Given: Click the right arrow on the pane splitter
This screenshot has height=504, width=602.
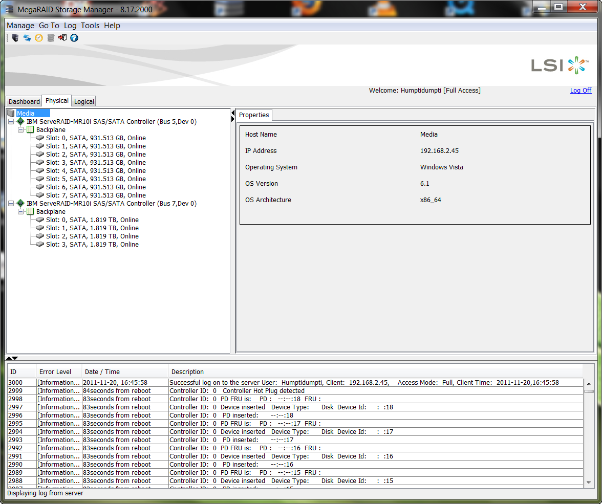Looking at the screenshot, I should (232, 119).
